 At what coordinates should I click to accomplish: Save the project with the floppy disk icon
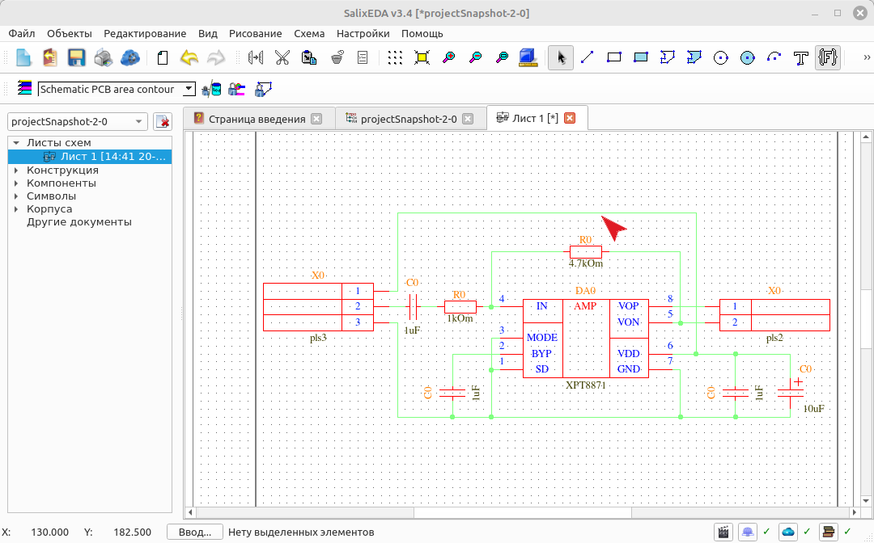[x=76, y=57]
